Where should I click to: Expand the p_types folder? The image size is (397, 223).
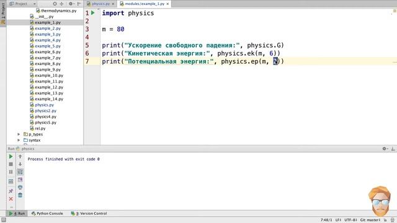[19, 134]
